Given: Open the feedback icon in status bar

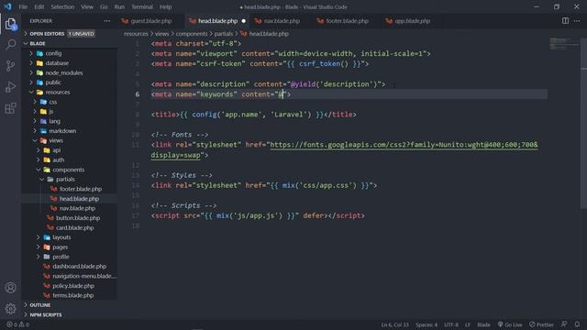Looking at the screenshot, I should 564,324.
